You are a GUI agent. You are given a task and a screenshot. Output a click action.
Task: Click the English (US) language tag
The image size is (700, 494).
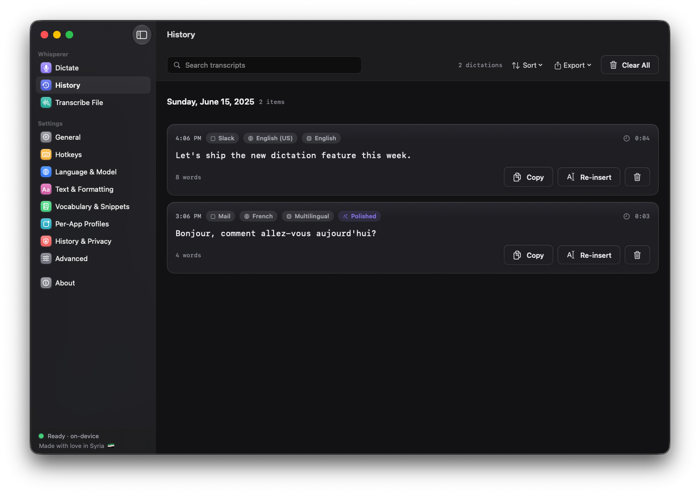pos(270,138)
